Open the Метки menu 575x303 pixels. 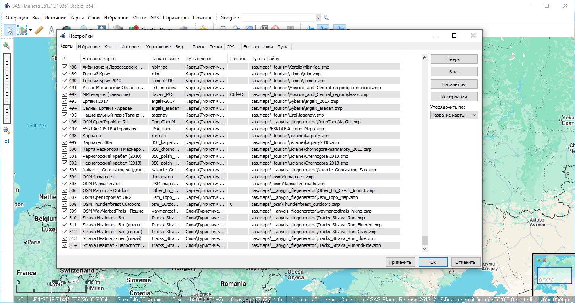pyautogui.click(x=139, y=18)
